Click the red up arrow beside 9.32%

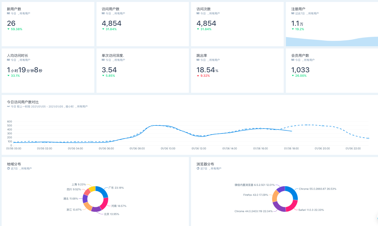tap(198, 76)
